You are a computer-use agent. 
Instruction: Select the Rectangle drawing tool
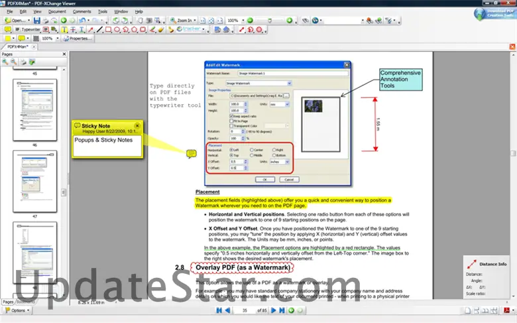(108, 30)
